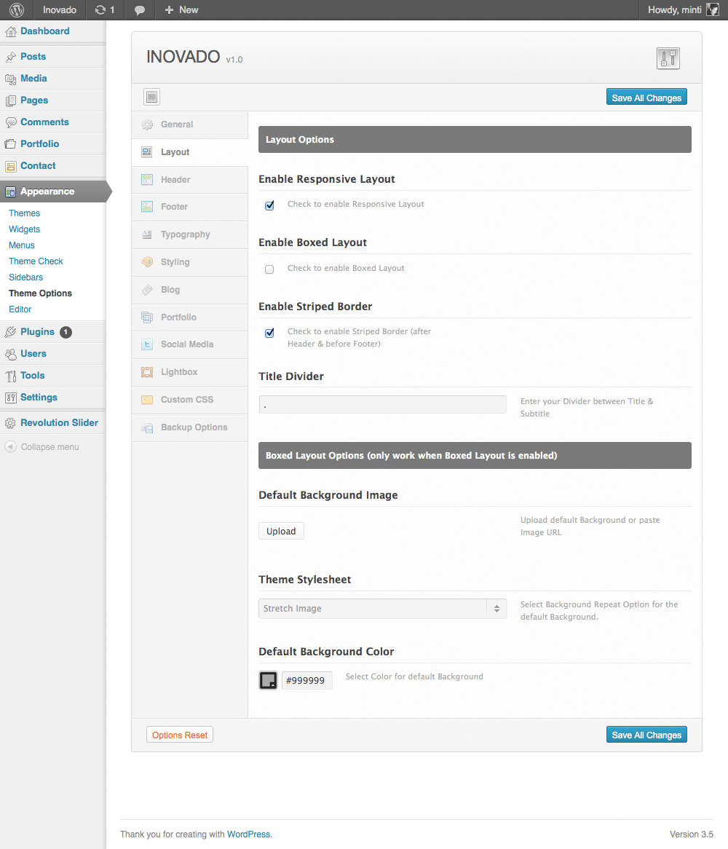Click the user avatar next to Howdy, minti
The width and height of the screenshot is (728, 849).
tap(713, 10)
